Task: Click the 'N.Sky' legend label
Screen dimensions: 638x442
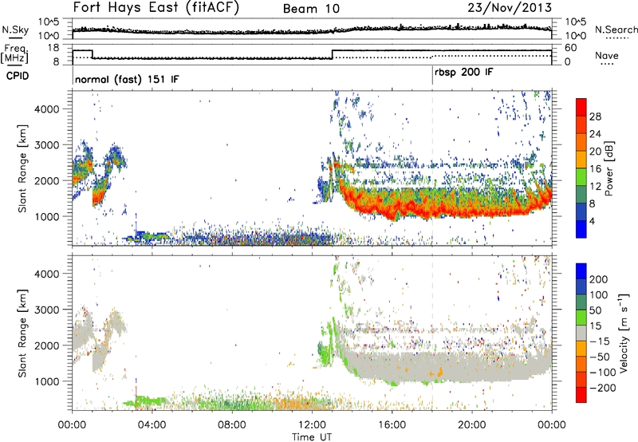Action: tap(15, 30)
